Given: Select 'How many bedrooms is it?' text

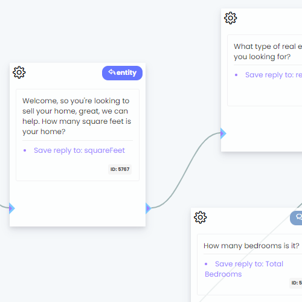Looking at the screenshot, I should (x=251, y=246).
